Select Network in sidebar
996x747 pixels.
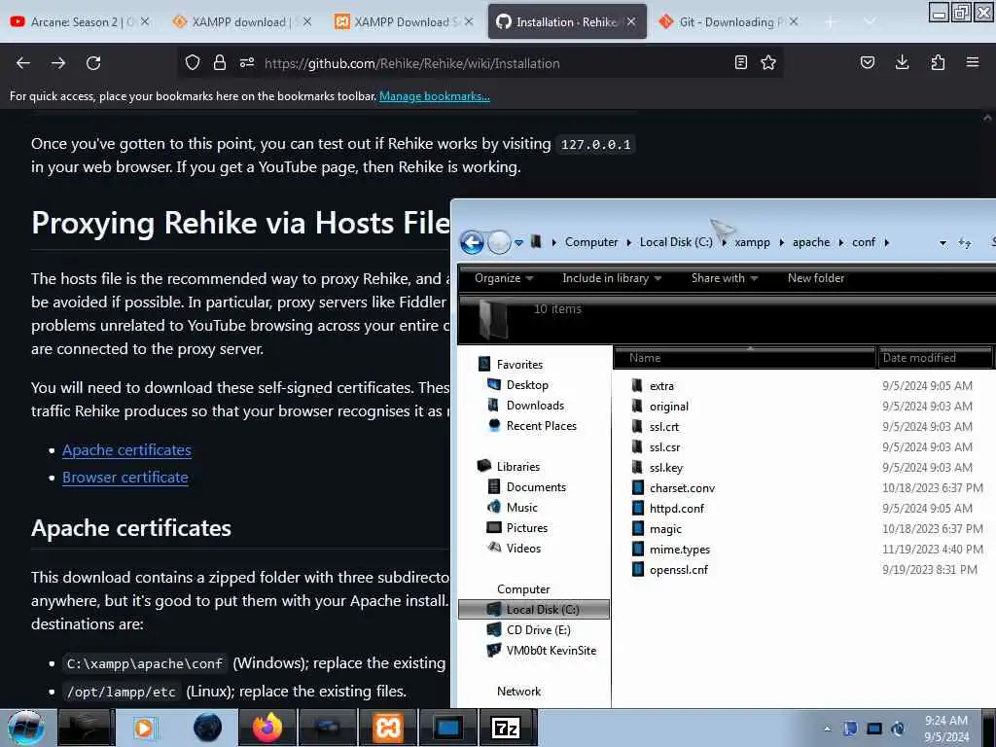(x=518, y=692)
